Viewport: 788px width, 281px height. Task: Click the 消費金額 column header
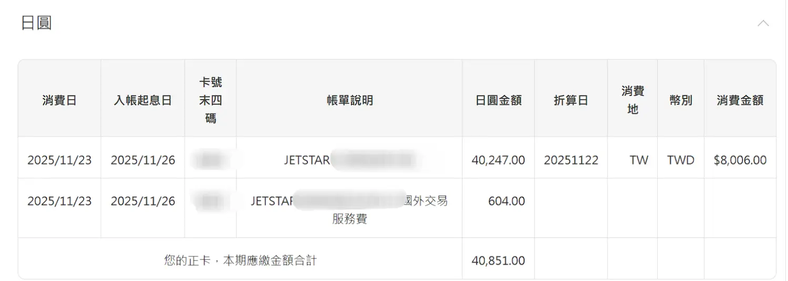[x=740, y=100]
